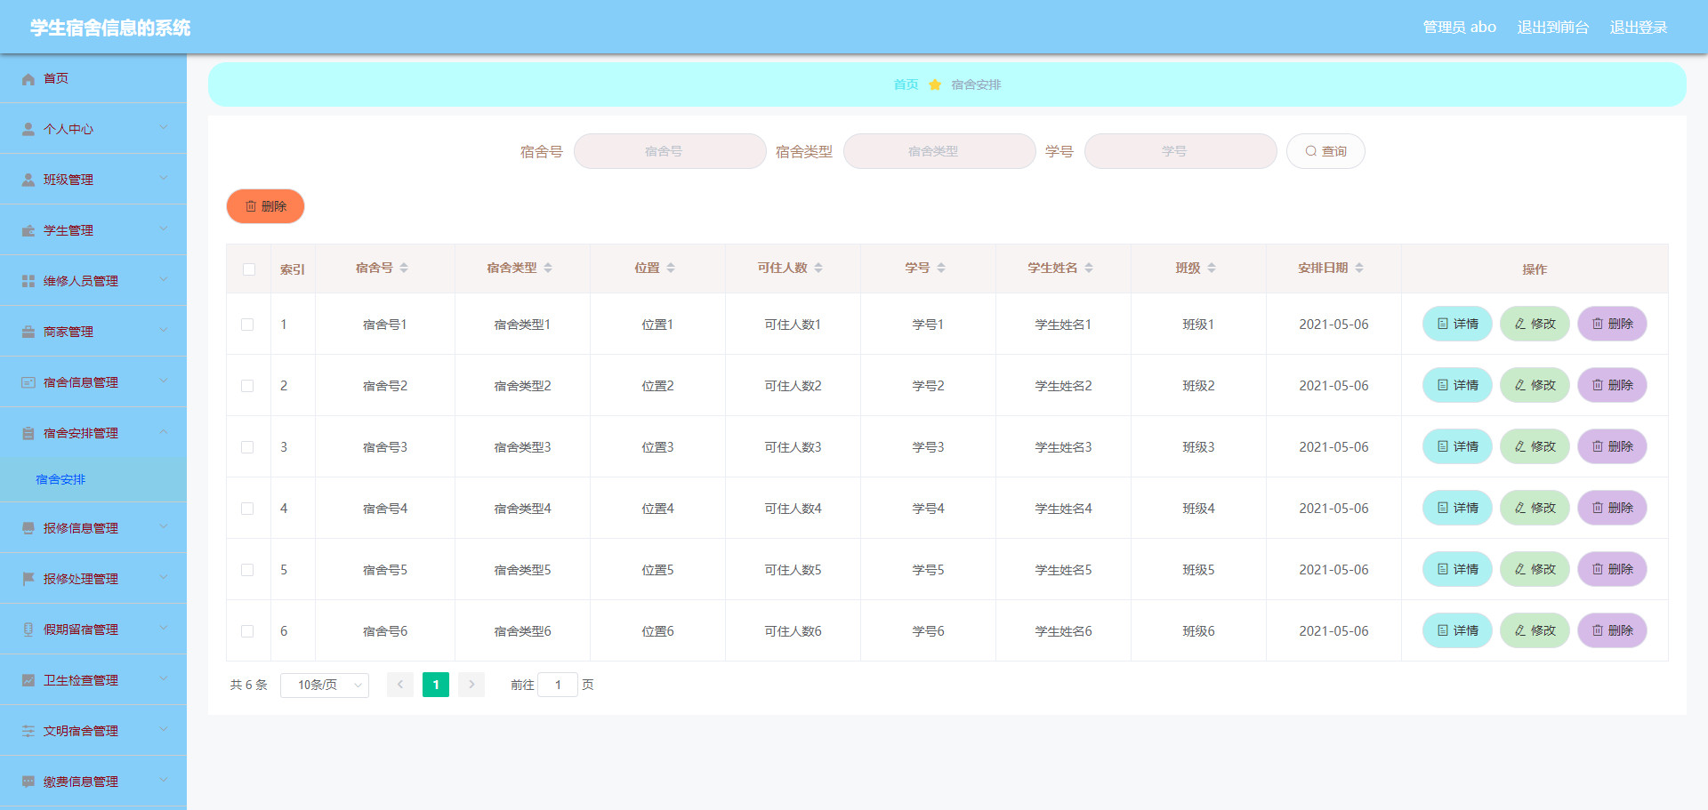
Task: Click the star icon in the breadcrumb
Action: (935, 84)
